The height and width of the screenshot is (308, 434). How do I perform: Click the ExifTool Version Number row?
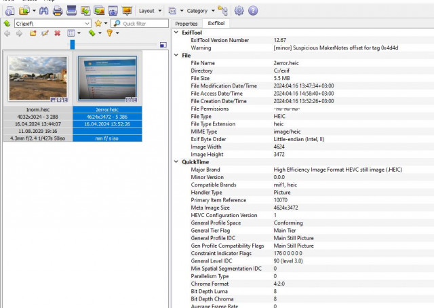tap(303, 40)
